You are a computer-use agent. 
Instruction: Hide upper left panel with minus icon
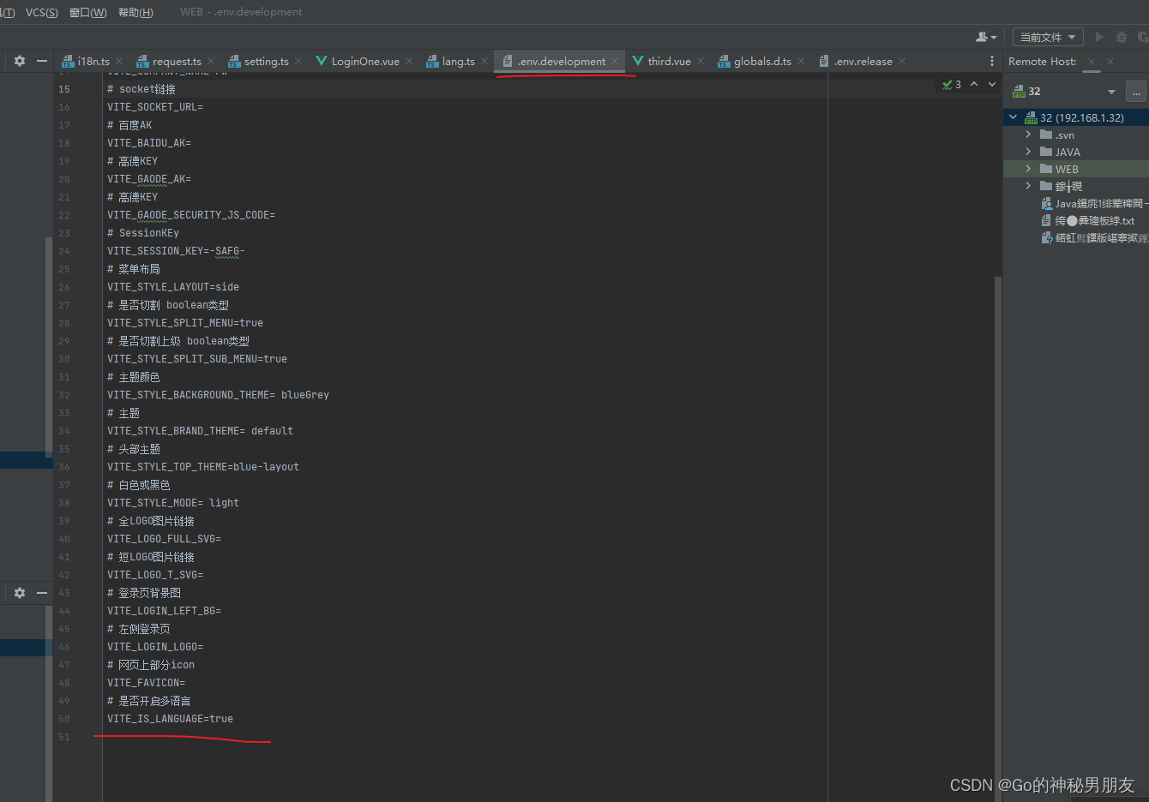point(41,61)
